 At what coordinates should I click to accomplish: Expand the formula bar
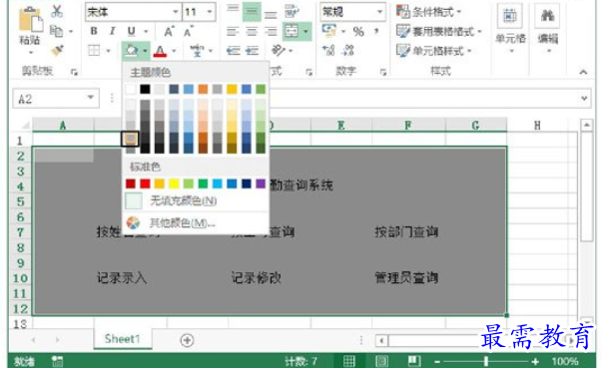coord(584,98)
